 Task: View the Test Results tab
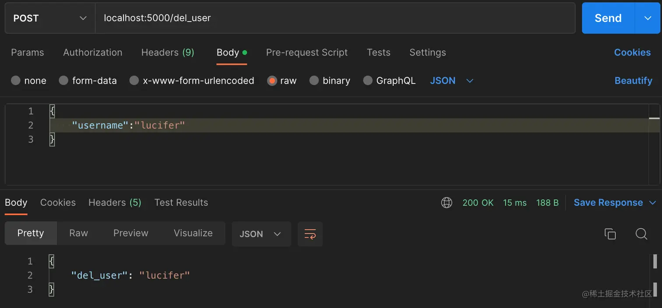181,203
